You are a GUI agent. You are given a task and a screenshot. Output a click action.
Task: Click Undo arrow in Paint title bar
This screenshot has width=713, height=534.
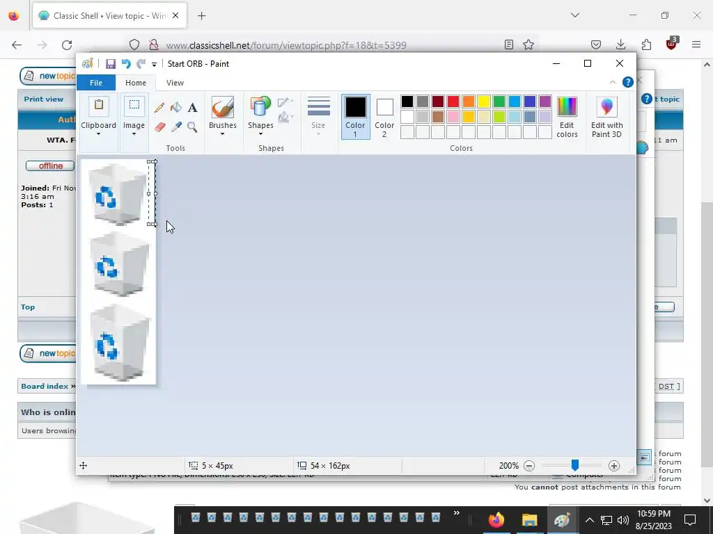[x=126, y=64]
